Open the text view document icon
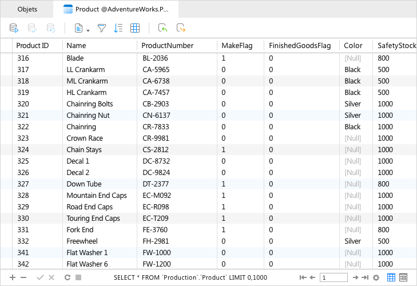 pos(78,28)
